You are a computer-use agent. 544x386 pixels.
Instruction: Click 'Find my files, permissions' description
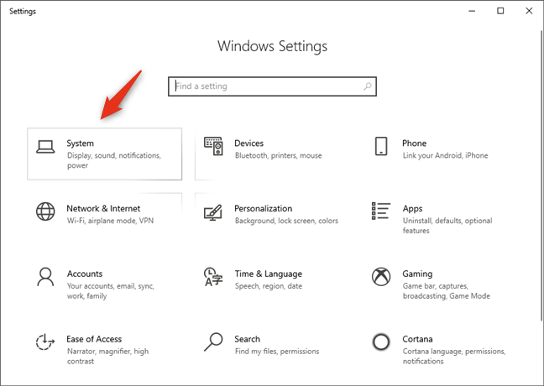pos(277,352)
